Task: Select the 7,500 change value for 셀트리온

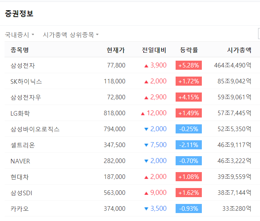Action: (x=159, y=145)
